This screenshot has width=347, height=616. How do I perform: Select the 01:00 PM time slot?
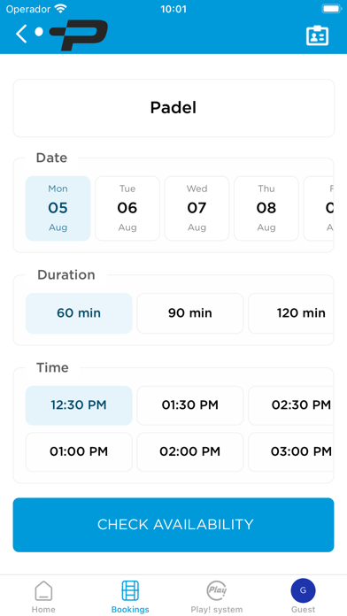(x=79, y=451)
